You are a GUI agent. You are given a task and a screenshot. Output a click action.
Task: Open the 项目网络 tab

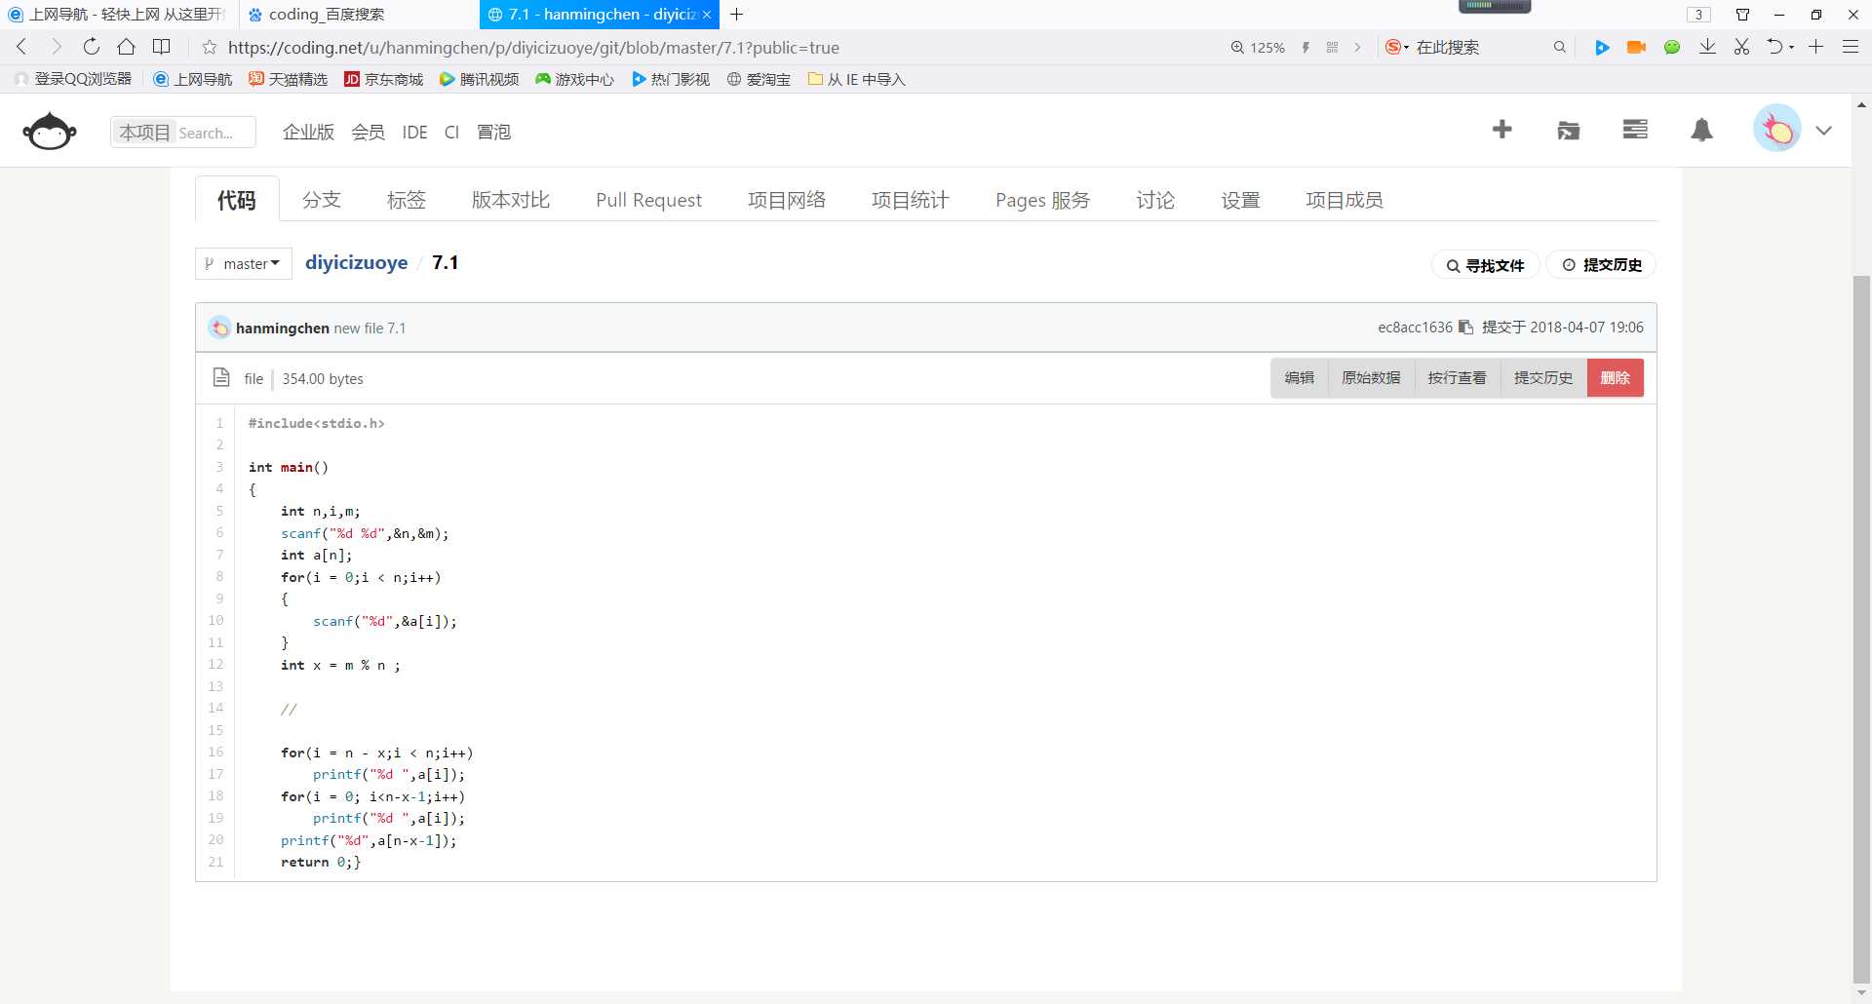(x=787, y=200)
